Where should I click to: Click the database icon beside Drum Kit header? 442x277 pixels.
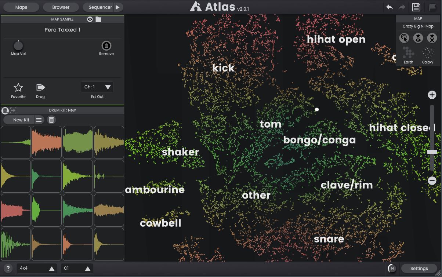point(5,110)
